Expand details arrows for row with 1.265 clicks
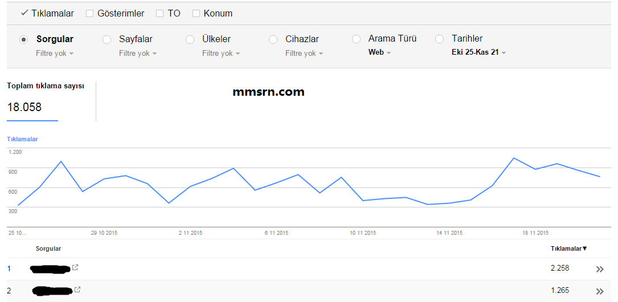This screenshot has width=618, height=302. pyautogui.click(x=600, y=291)
